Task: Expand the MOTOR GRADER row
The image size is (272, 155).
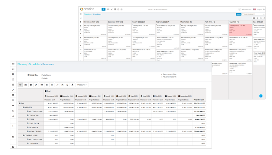Action: point(28,131)
